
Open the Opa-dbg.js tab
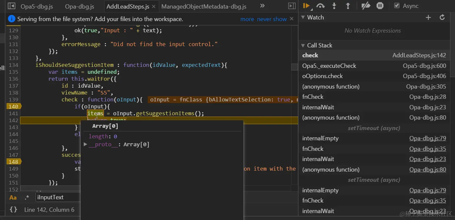(80, 6)
